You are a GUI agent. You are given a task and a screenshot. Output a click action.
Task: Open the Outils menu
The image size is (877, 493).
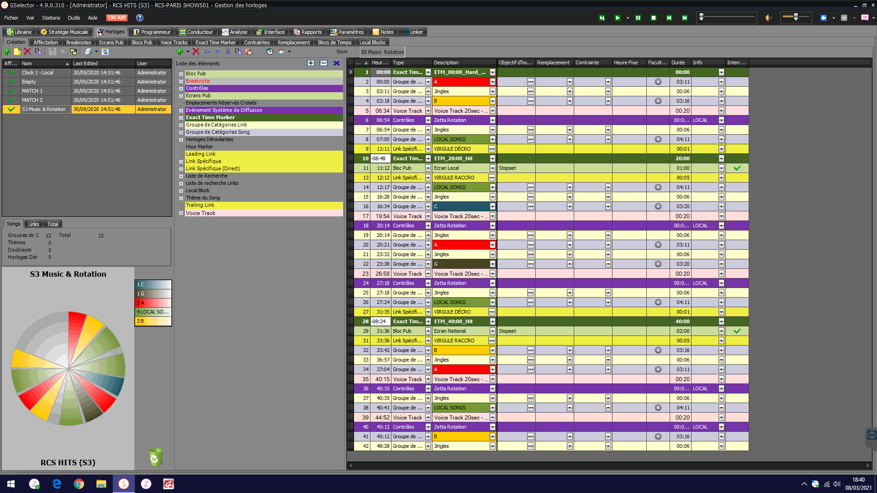click(74, 18)
